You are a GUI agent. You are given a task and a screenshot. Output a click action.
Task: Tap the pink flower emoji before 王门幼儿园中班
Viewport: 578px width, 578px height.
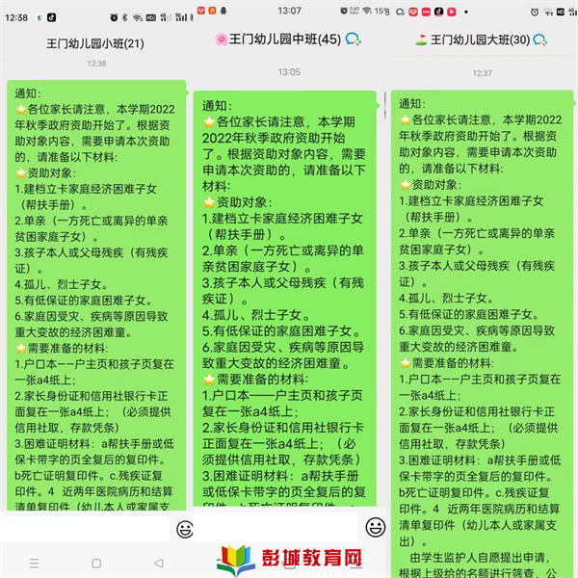(222, 39)
